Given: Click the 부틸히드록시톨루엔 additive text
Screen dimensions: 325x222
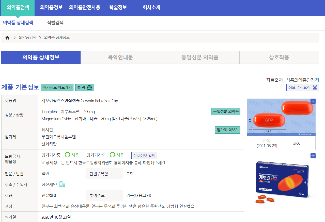Looking at the screenshot, I should pos(59,137).
